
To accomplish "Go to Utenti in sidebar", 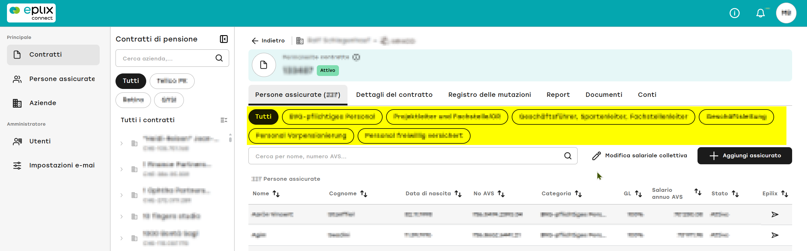I will tap(53, 141).
